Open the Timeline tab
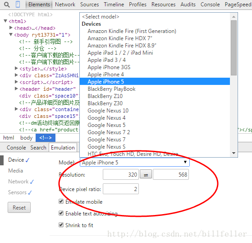Viewport: 252px width, 243px height. coord(114,5)
